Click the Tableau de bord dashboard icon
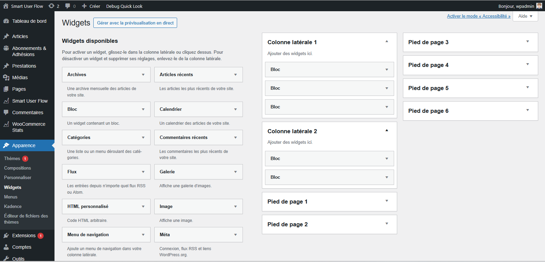This screenshot has height=262, width=545. [x=6, y=21]
